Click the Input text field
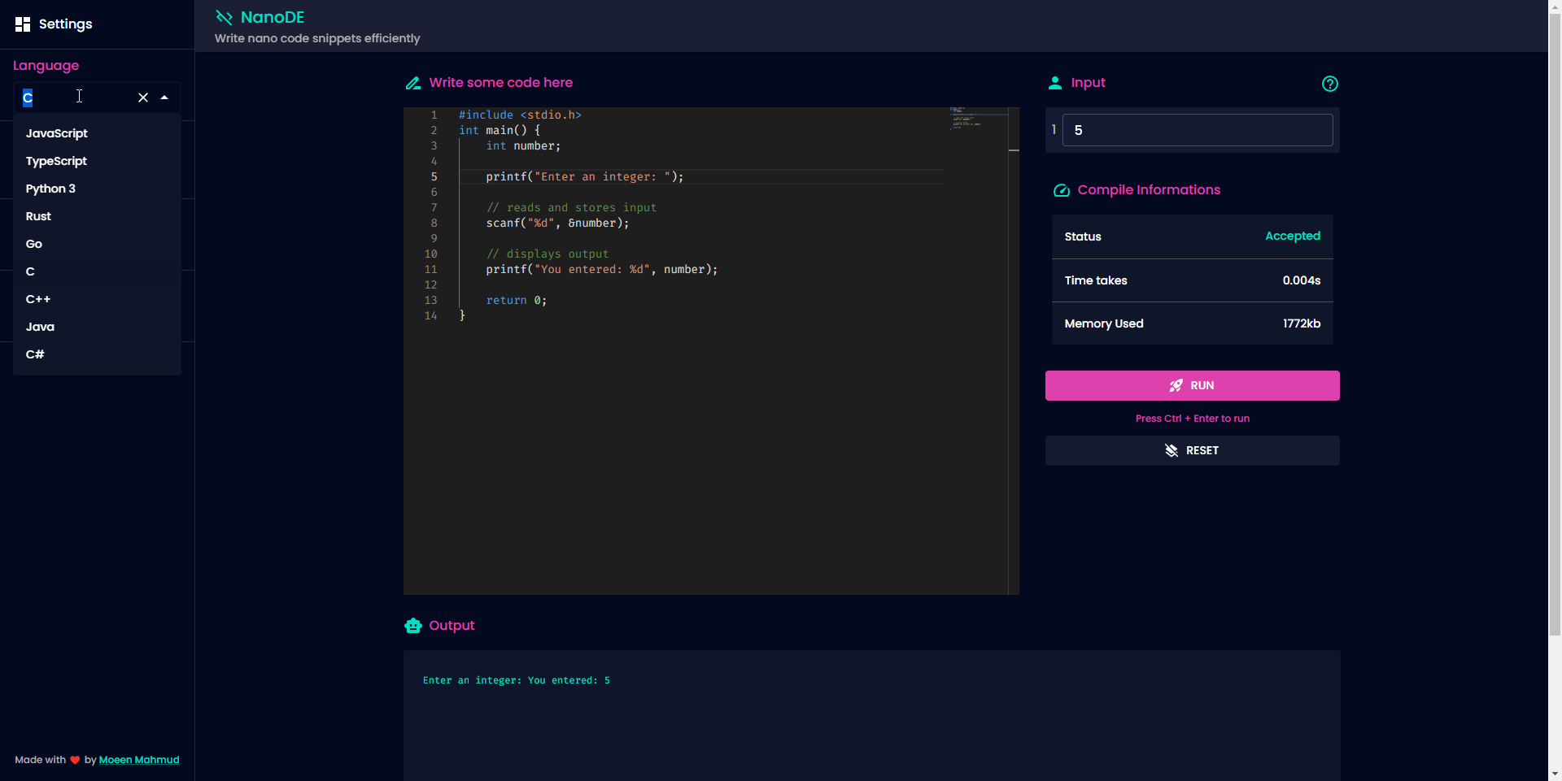The image size is (1562, 781). (x=1197, y=130)
